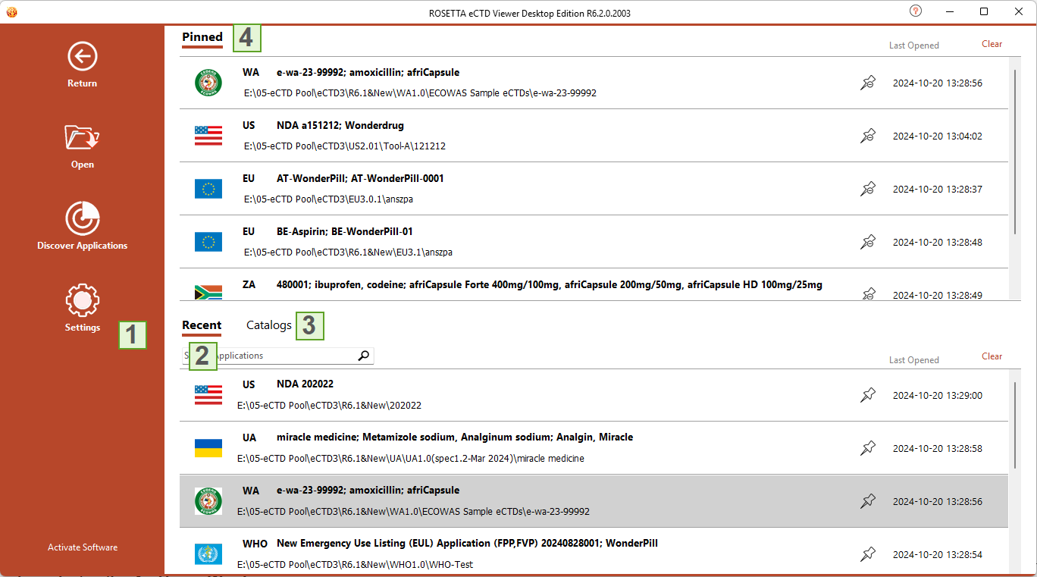Open AT-WonderPill; AT-WonderPill-0001 title

tap(360, 179)
